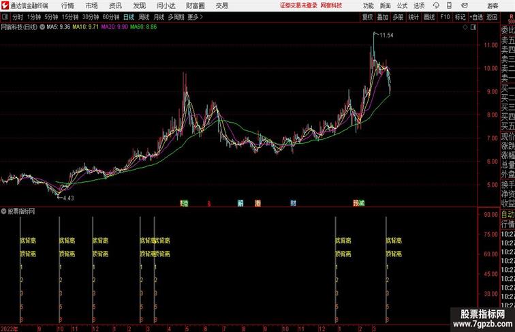Open the 财富圈 menu

(x=195, y=5)
